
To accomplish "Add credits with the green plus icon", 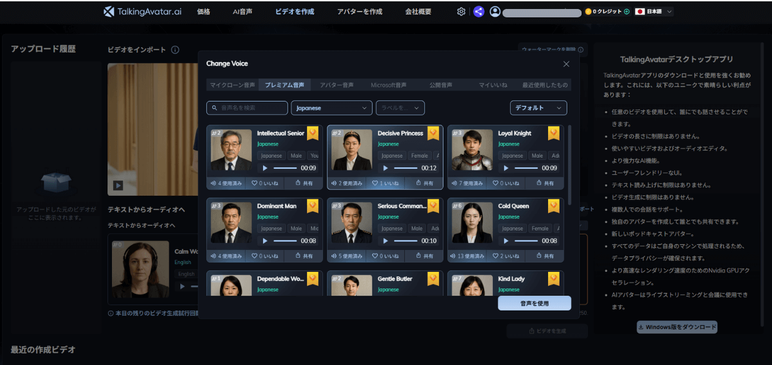I will coord(627,12).
